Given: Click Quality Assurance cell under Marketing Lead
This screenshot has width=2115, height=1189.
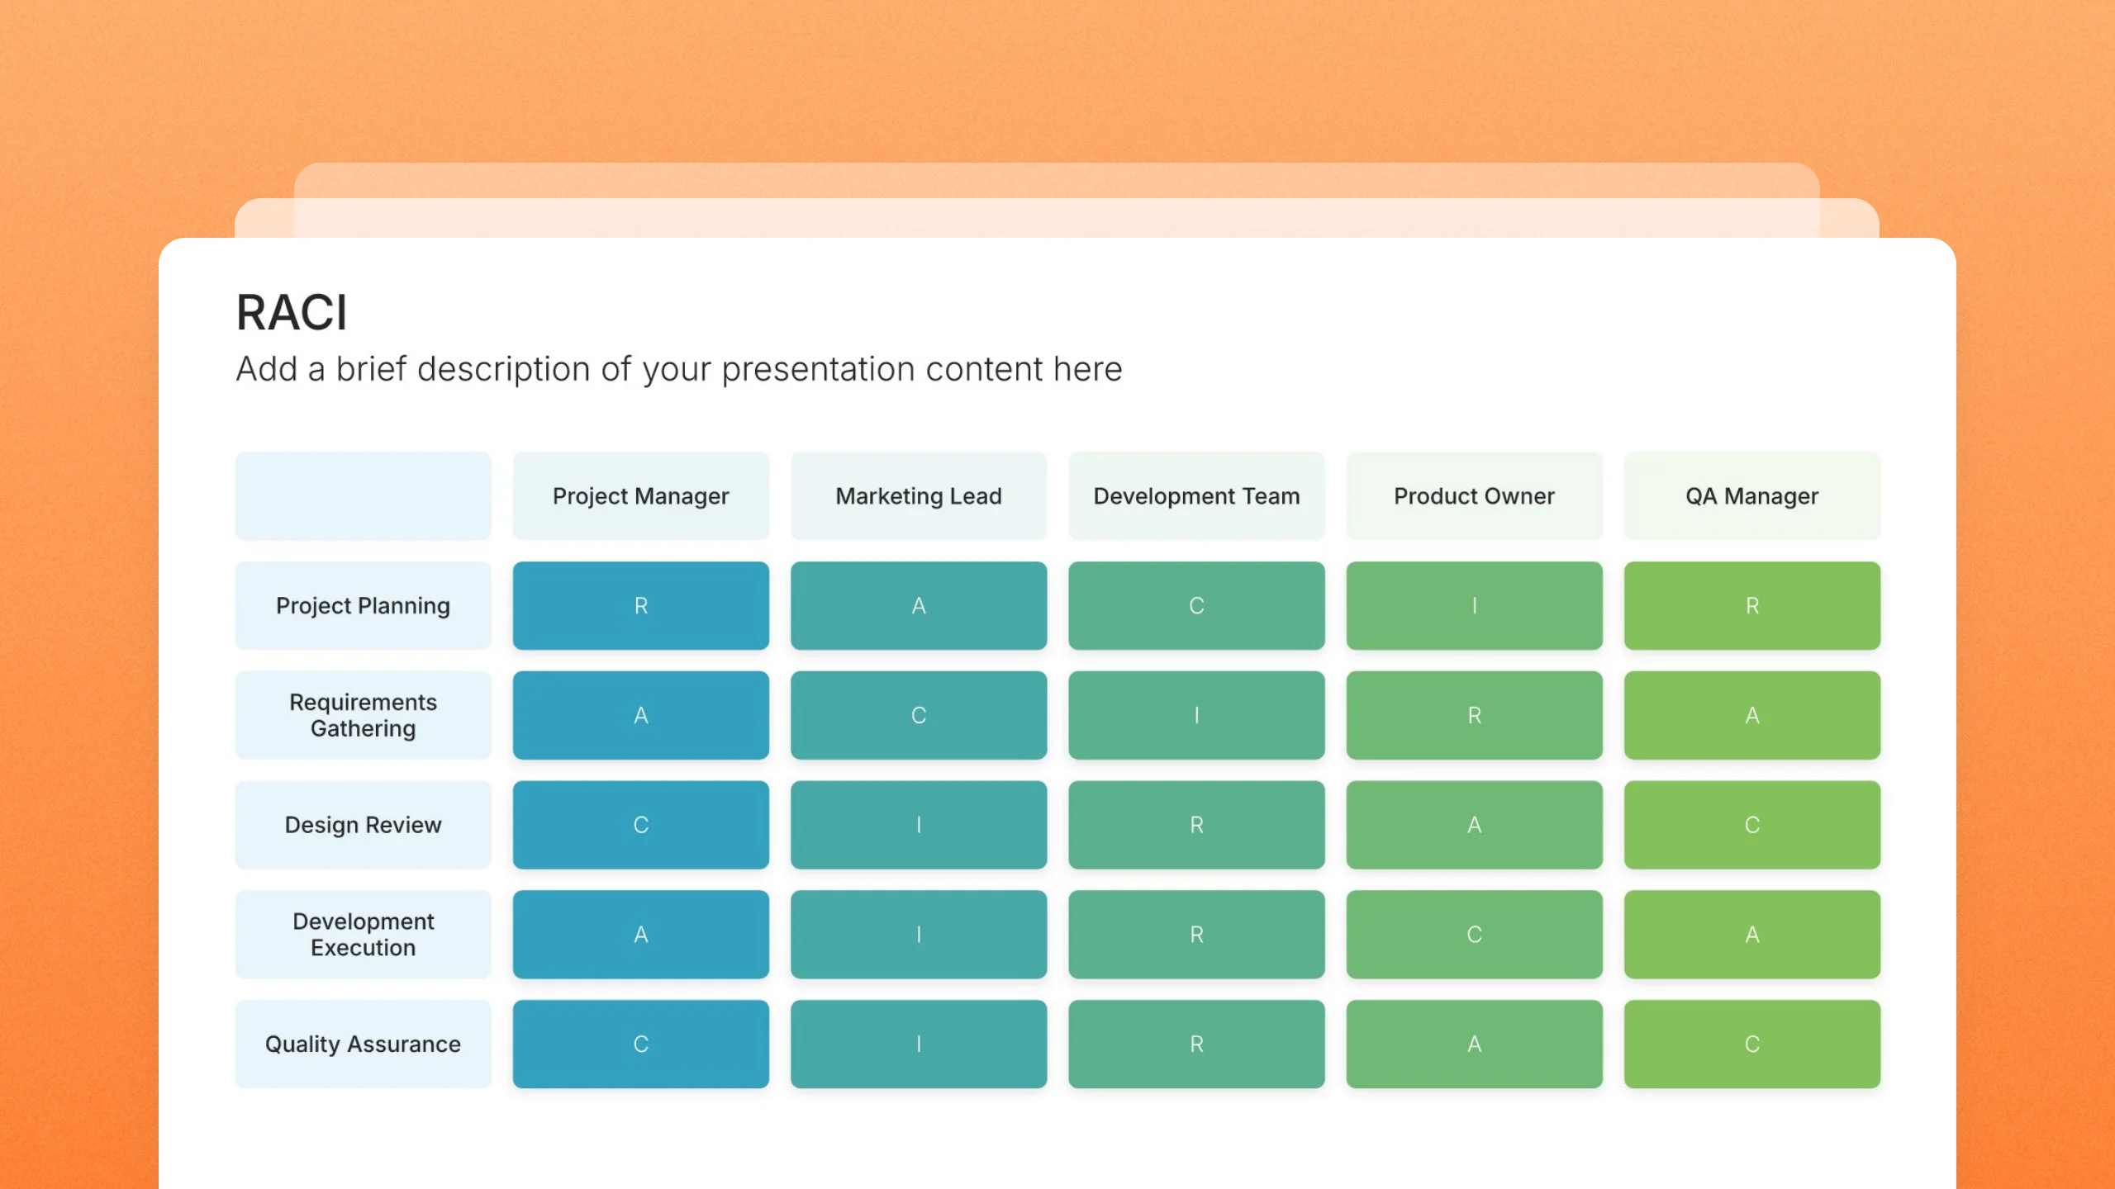Looking at the screenshot, I should click(x=918, y=1044).
